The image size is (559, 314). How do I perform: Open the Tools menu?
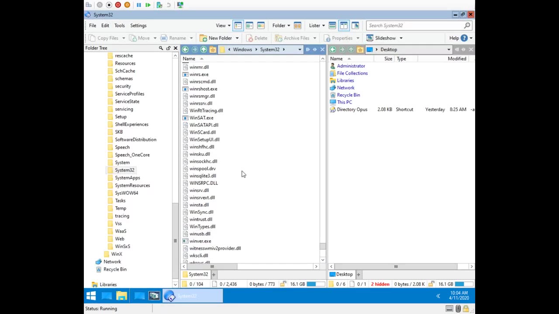(x=119, y=25)
